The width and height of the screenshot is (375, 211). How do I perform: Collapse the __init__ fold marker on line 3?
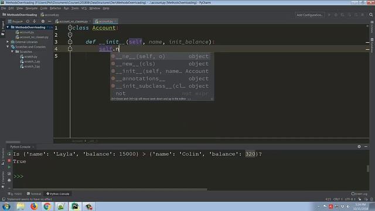70,42
